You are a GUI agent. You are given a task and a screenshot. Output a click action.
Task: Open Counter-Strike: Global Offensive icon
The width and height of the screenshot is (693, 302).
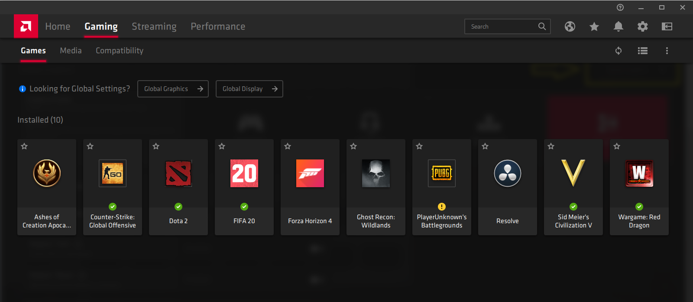click(x=113, y=173)
